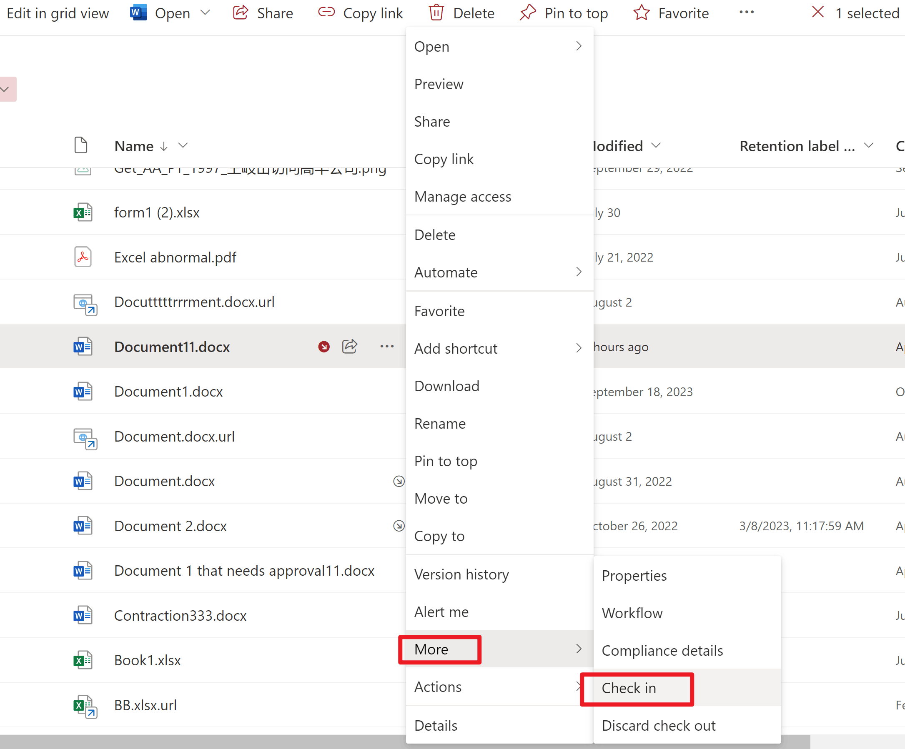Image resolution: width=905 pixels, height=749 pixels.
Task: Click the Word icon beside Open
Action: (138, 13)
